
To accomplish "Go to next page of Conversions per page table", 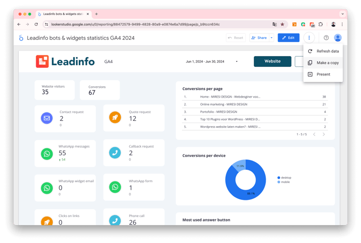I will [x=324, y=134].
